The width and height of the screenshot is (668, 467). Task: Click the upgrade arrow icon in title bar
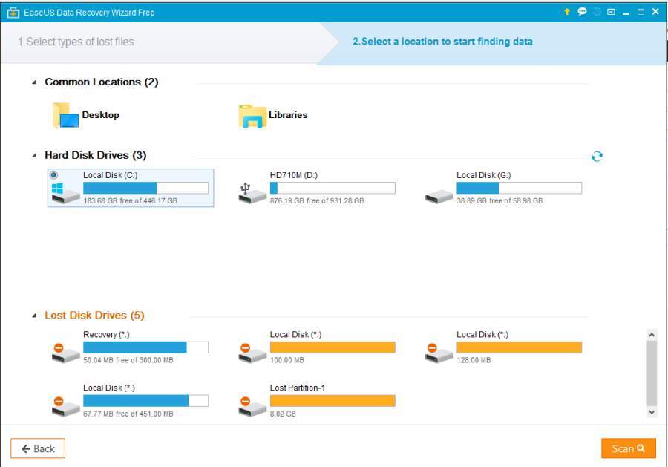click(566, 12)
